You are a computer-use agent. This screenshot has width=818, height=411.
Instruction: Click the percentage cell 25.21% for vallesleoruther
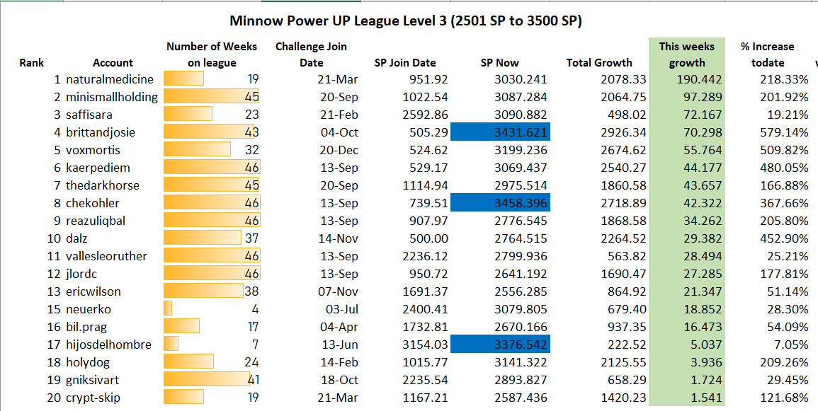click(788, 256)
